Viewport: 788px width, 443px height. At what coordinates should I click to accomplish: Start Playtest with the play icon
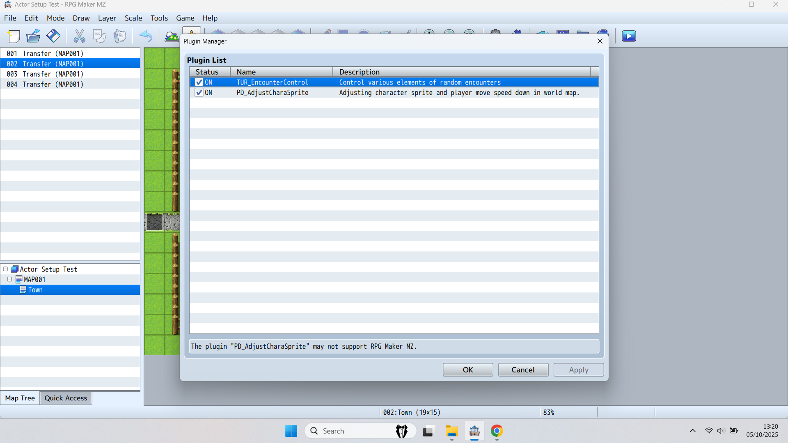click(629, 37)
